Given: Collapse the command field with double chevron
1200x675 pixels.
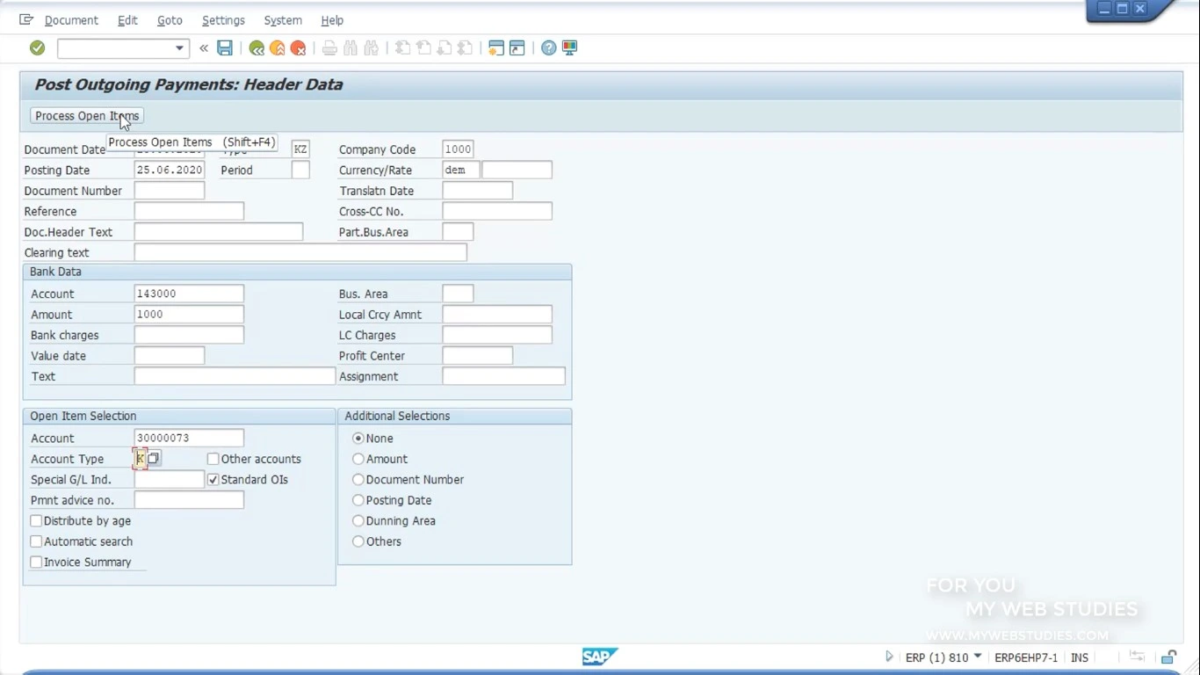Looking at the screenshot, I should (x=204, y=48).
